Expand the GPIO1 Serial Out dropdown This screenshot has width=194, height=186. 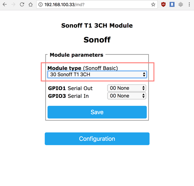pyautogui.click(x=127, y=88)
